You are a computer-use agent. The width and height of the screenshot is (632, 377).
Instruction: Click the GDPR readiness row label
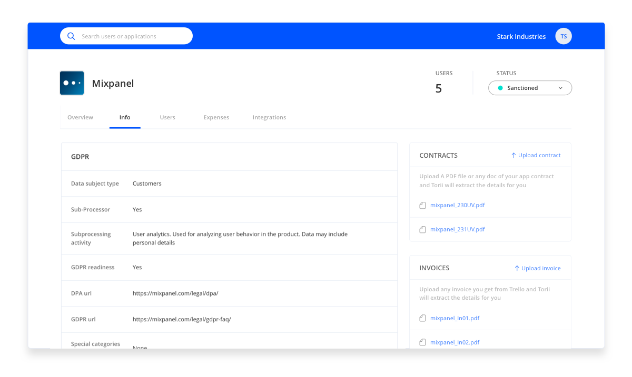[93, 267]
